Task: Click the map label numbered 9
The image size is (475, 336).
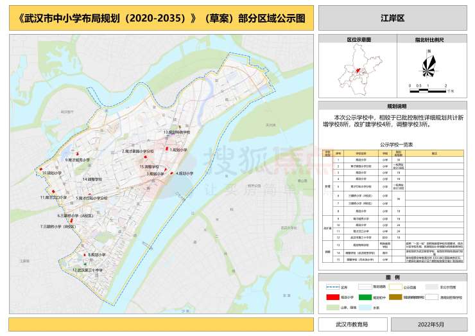Action: pos(77,160)
